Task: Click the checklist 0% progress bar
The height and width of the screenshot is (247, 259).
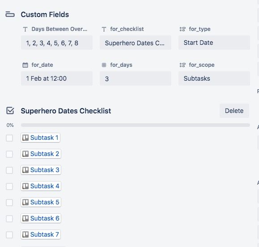Action: coord(135,125)
